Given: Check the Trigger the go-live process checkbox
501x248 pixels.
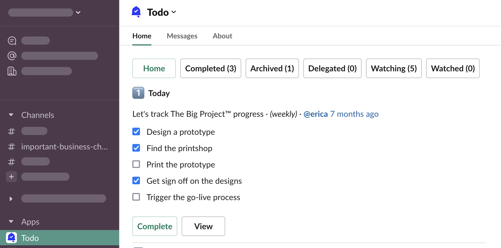Looking at the screenshot, I should click(x=136, y=197).
